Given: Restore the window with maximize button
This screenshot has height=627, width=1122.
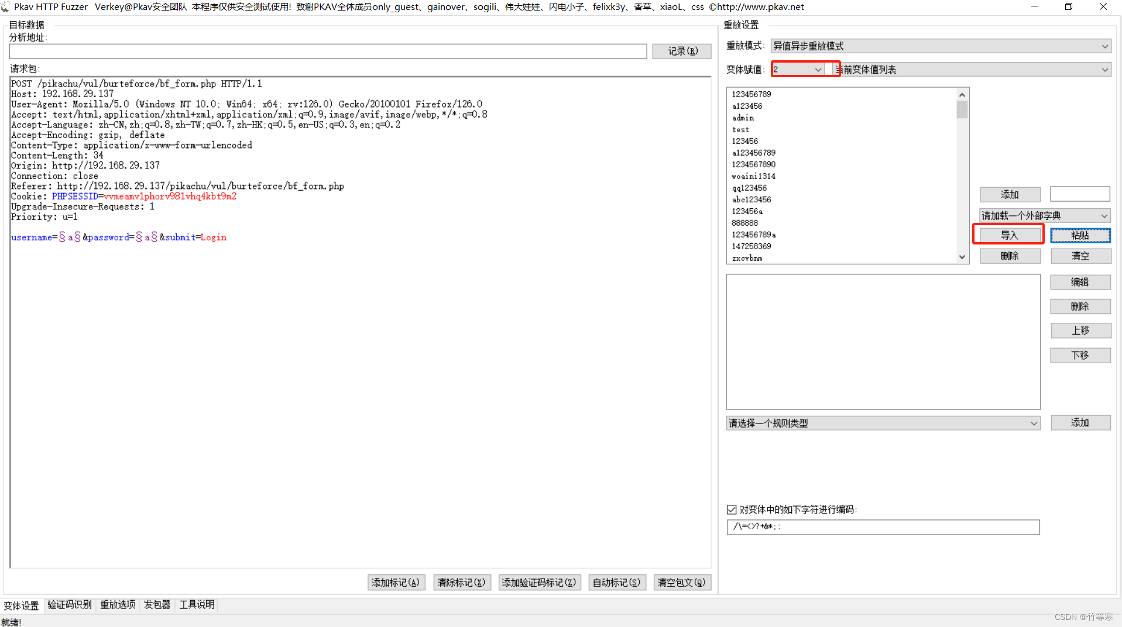Looking at the screenshot, I should [1069, 7].
